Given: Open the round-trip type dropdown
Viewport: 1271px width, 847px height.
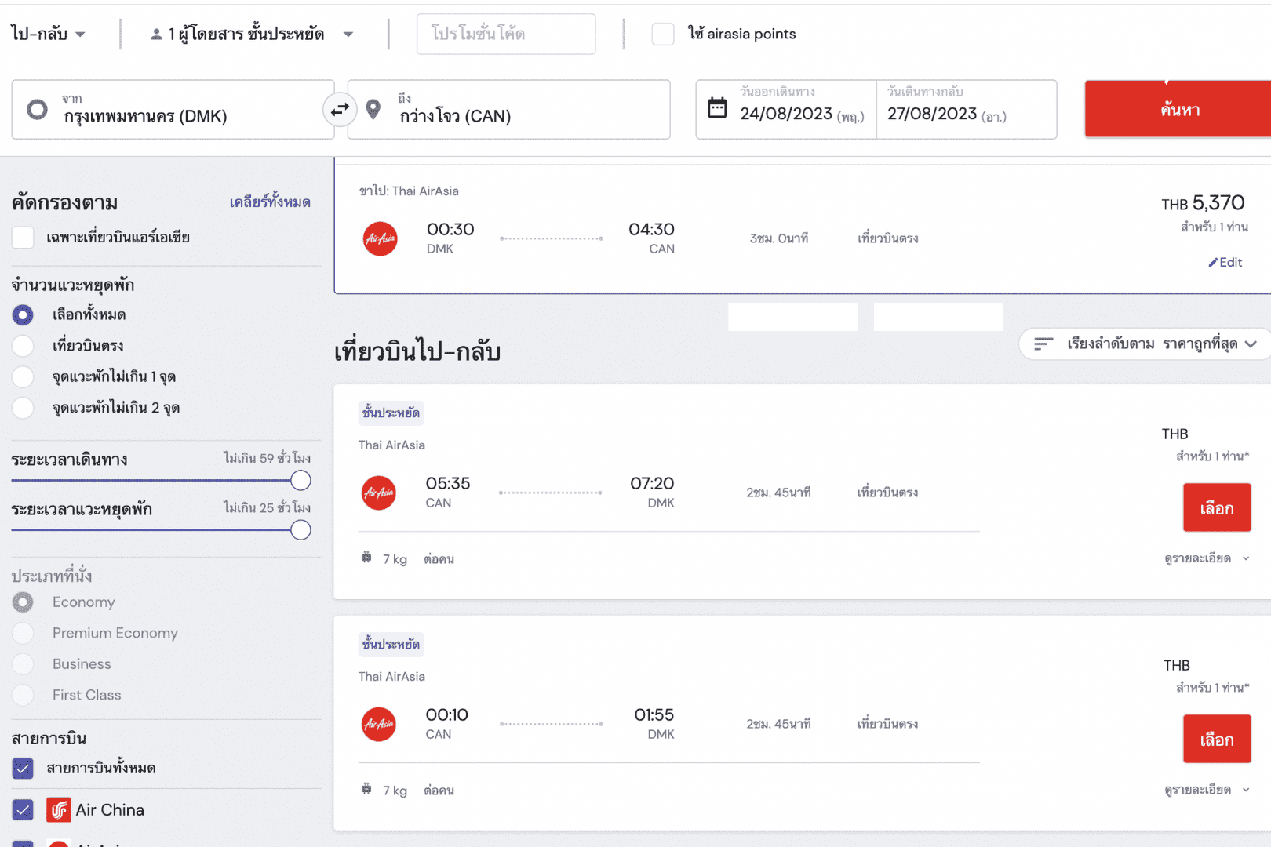Looking at the screenshot, I should 48,34.
